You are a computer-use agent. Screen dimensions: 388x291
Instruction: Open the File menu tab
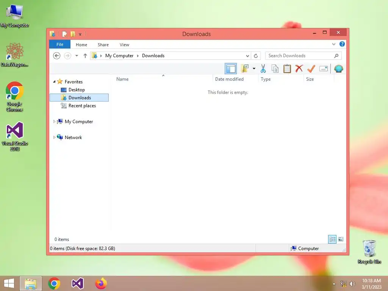click(x=60, y=44)
